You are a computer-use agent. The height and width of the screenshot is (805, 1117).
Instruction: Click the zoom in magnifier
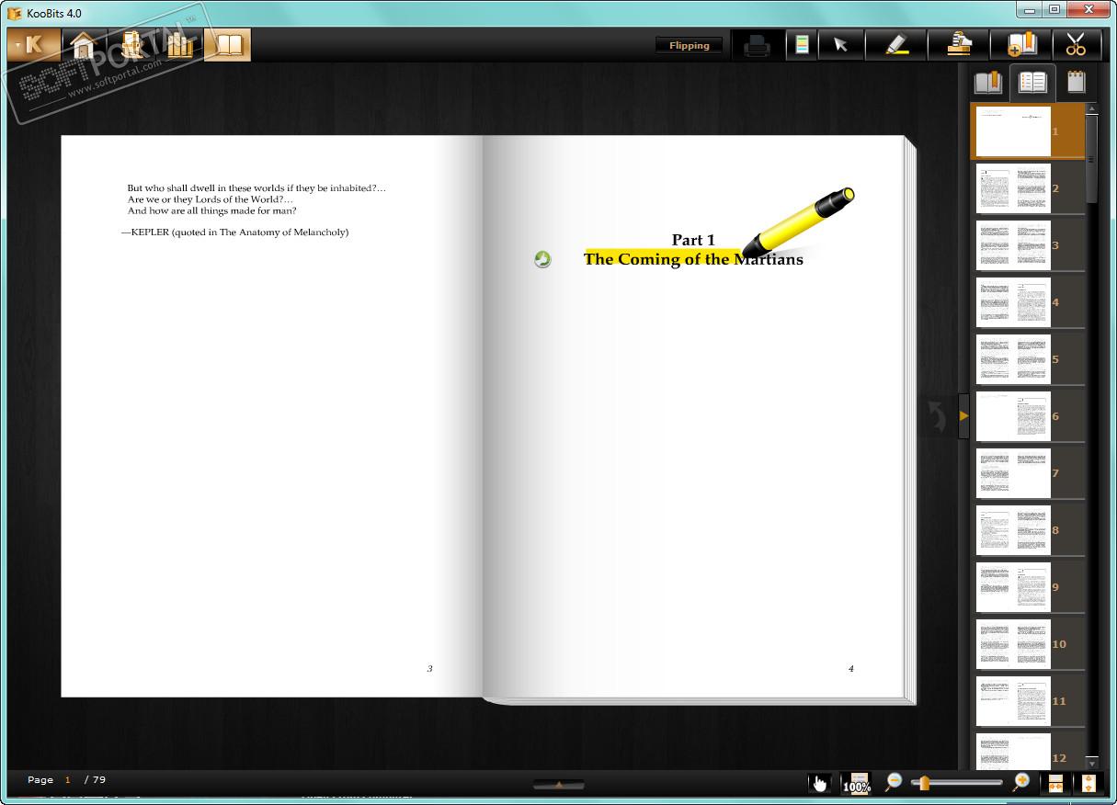[1020, 782]
